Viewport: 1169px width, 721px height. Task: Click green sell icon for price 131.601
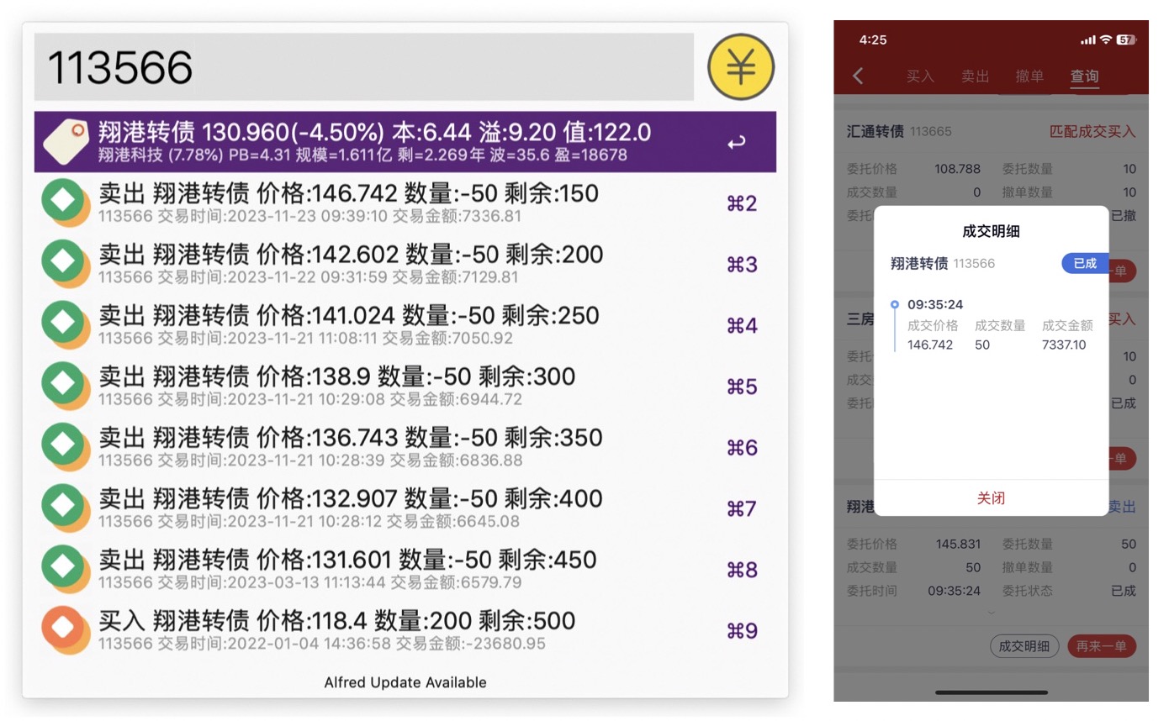[x=65, y=569]
